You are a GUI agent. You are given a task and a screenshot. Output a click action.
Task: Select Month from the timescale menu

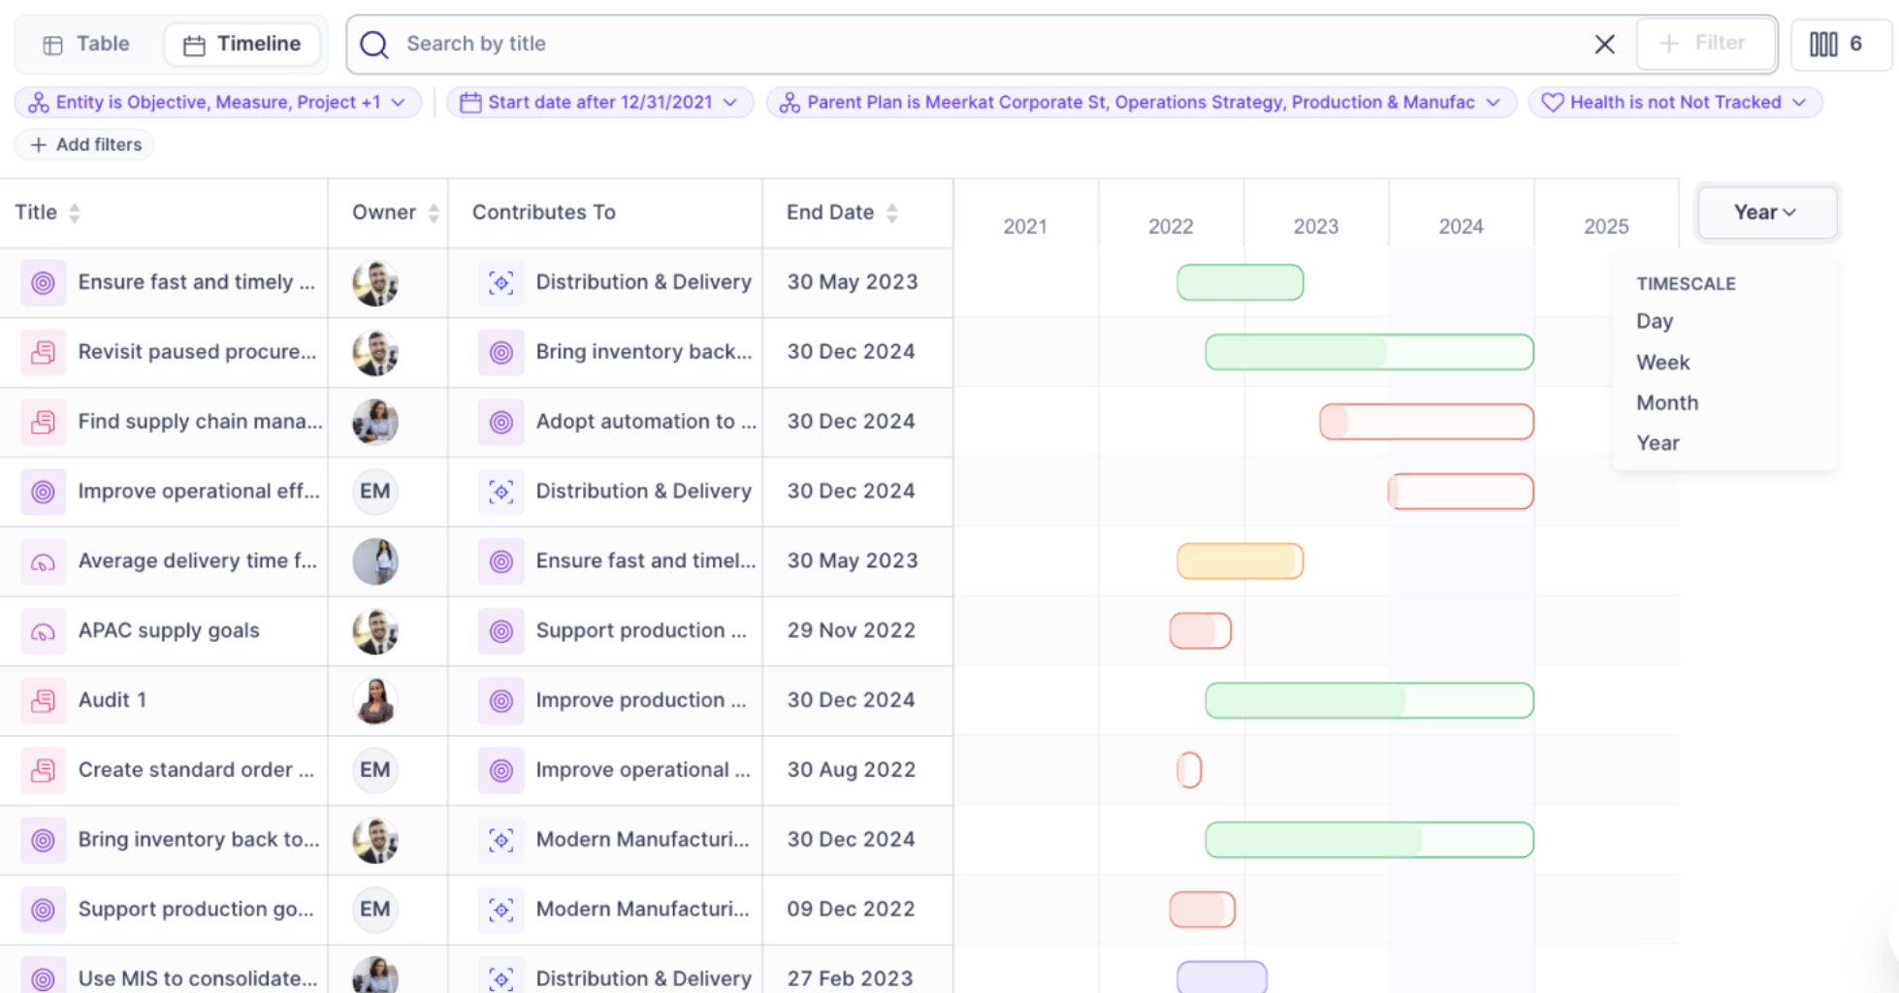coord(1667,402)
